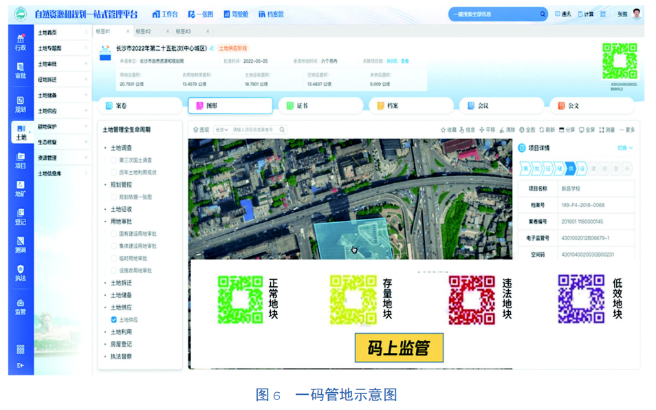Click the 刷新 refresh tool
Screen dimensions: 656x410
coord(547,130)
